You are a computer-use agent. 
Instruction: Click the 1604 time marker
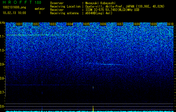[70, 24]
